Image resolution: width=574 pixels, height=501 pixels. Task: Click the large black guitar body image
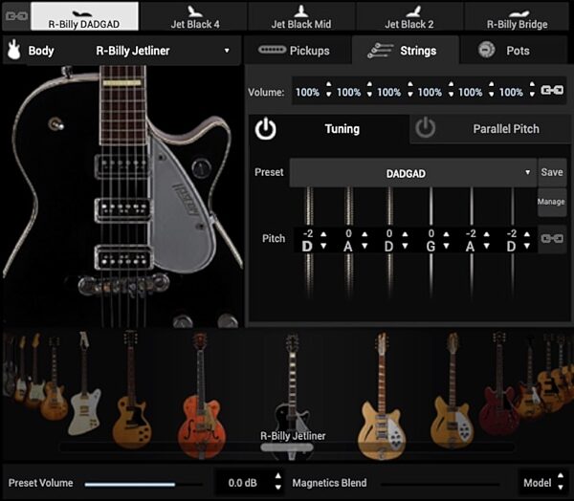pyautogui.click(x=122, y=196)
